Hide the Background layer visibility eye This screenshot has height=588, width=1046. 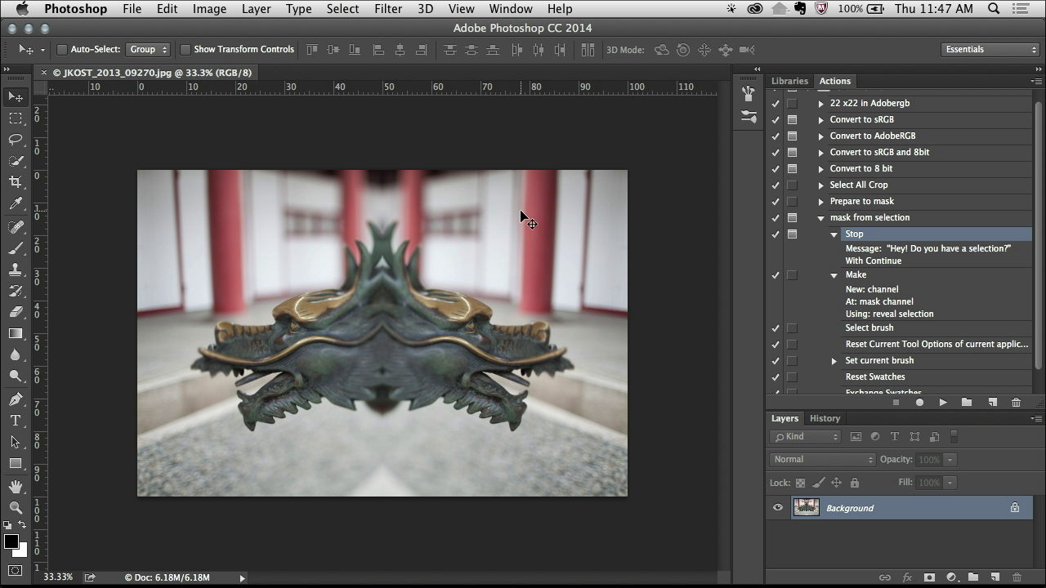(778, 508)
